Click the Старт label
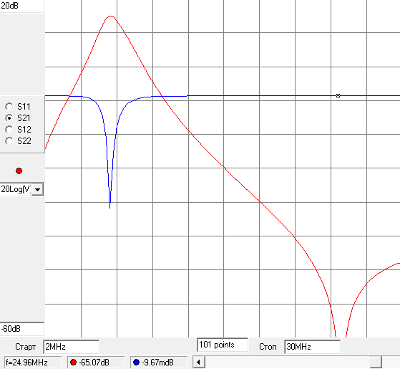 point(25,347)
